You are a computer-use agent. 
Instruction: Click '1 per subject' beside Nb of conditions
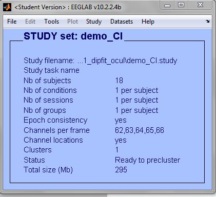(x=136, y=90)
